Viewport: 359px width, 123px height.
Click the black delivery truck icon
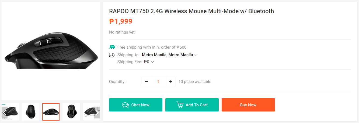(112, 55)
